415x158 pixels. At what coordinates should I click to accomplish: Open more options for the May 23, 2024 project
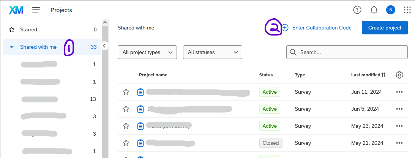click(x=399, y=126)
